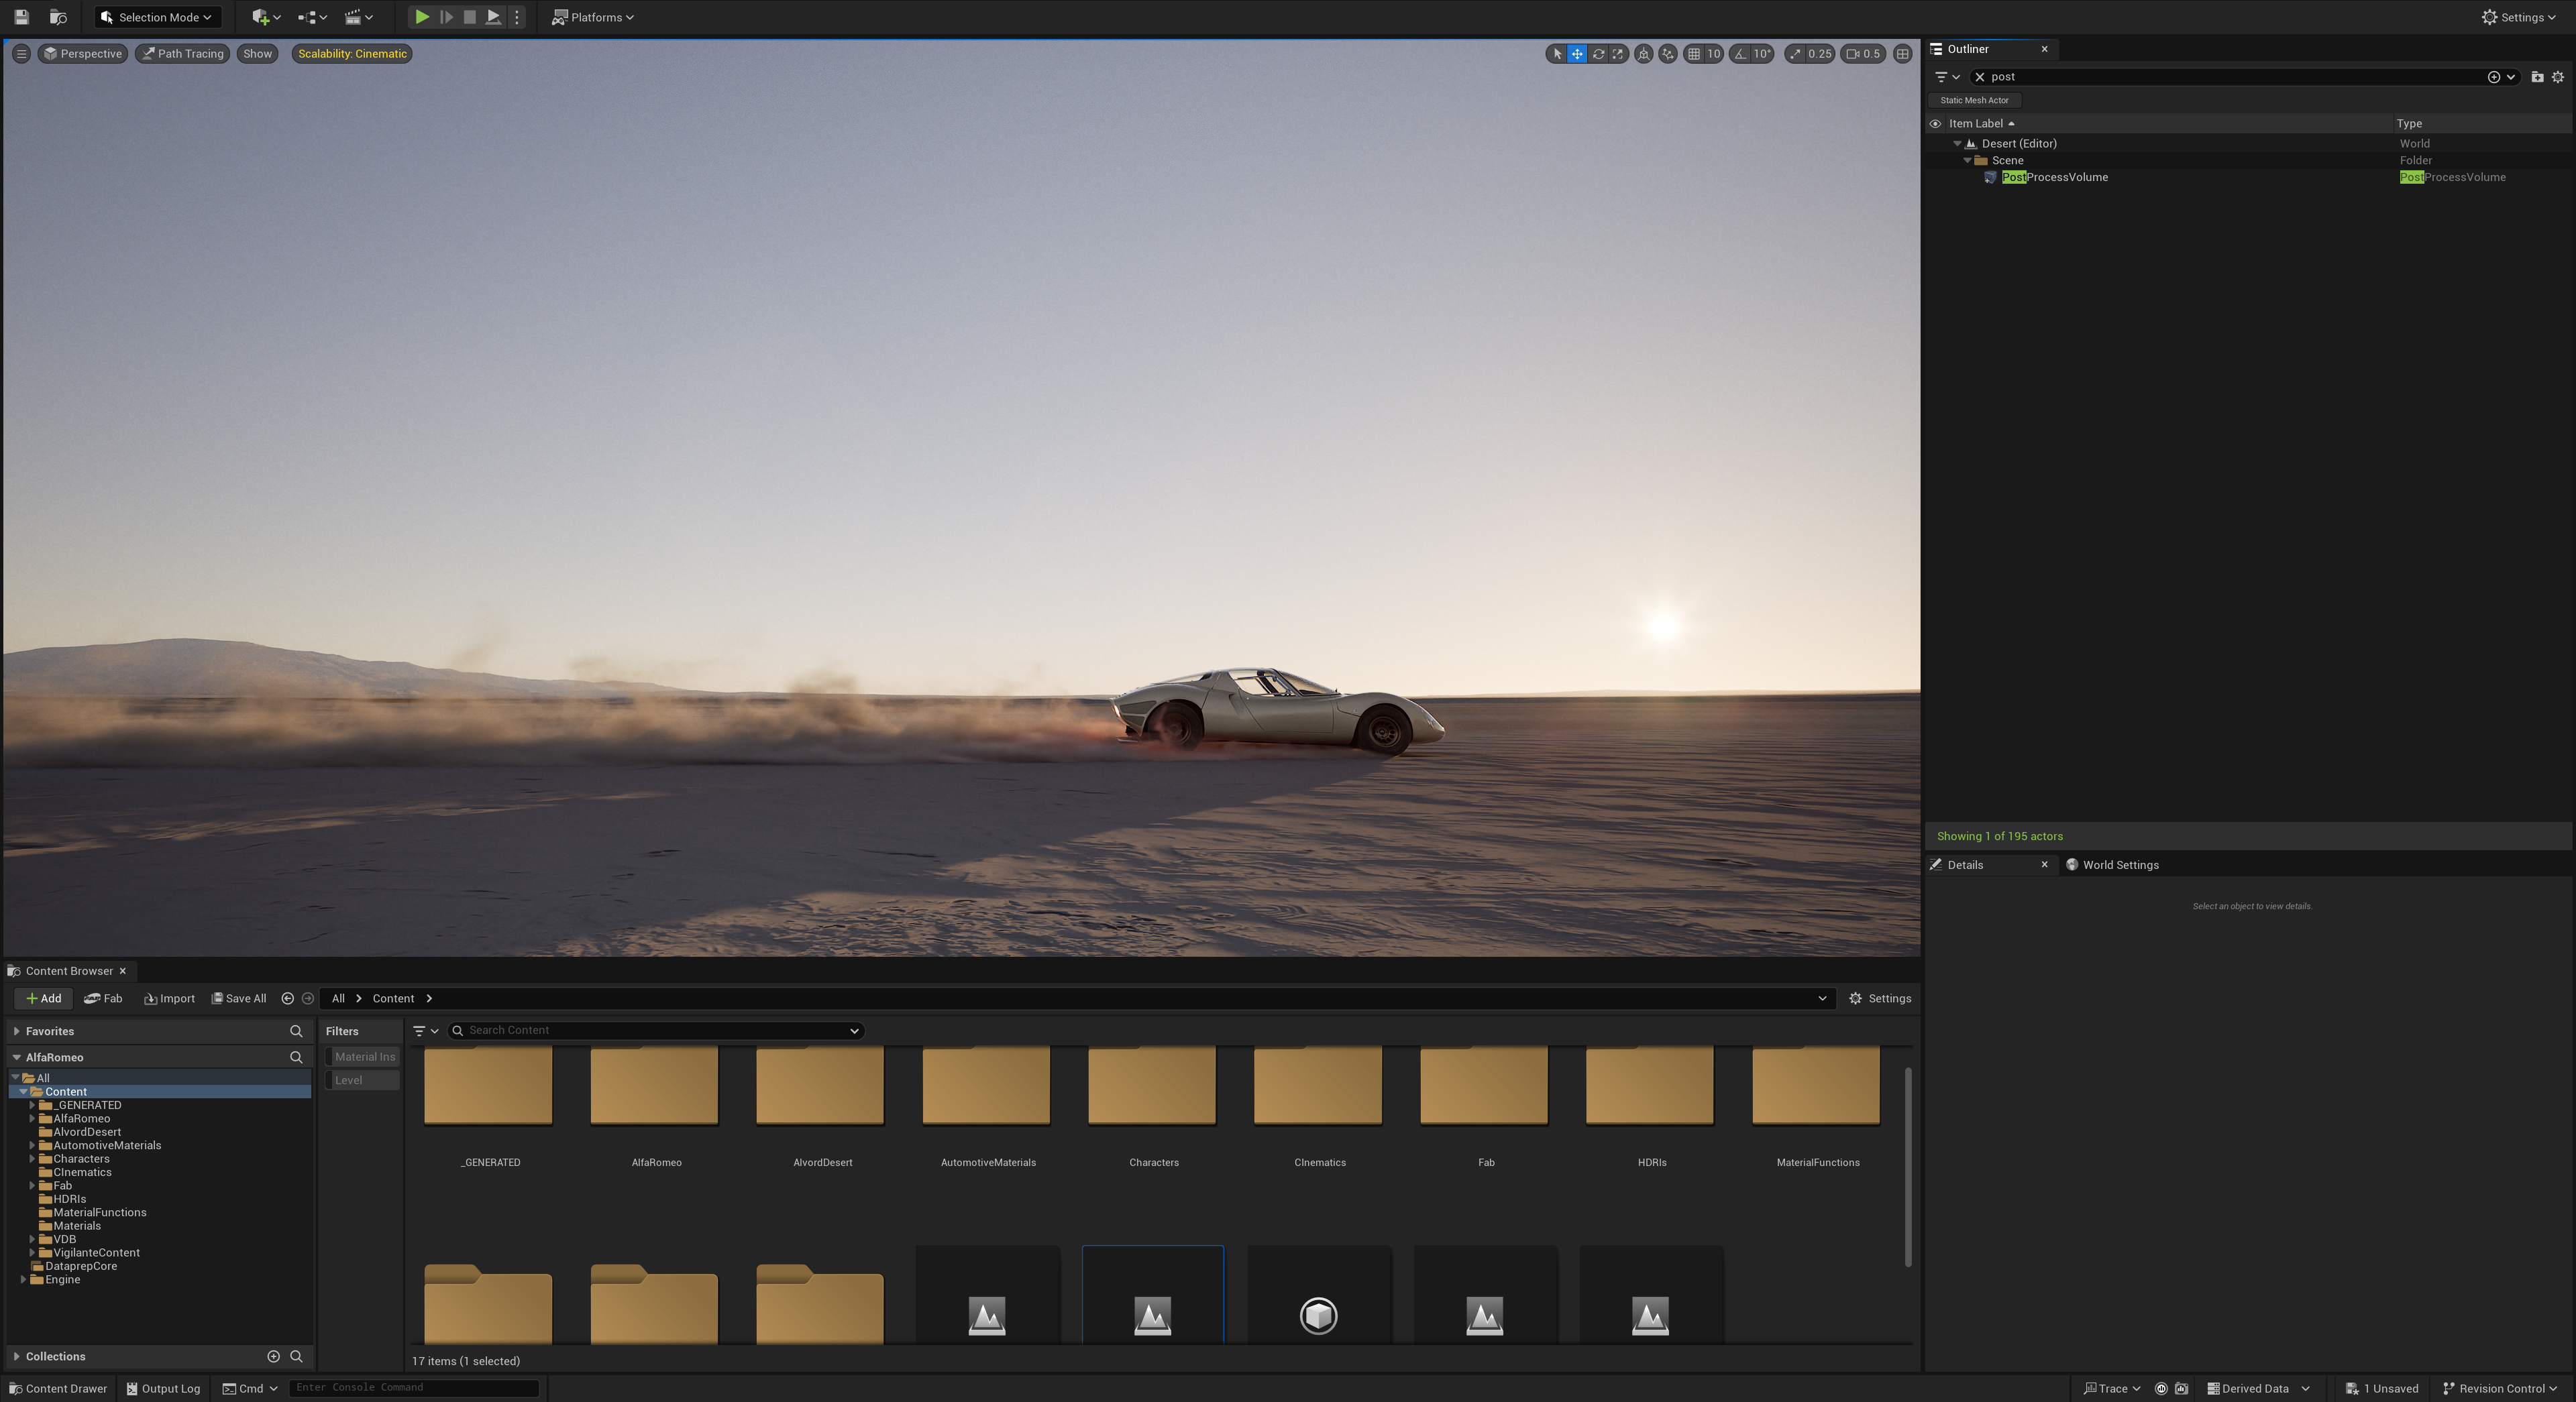This screenshot has height=1402, width=2576.
Task: Click the Import button in Content Browser
Action: [169, 998]
